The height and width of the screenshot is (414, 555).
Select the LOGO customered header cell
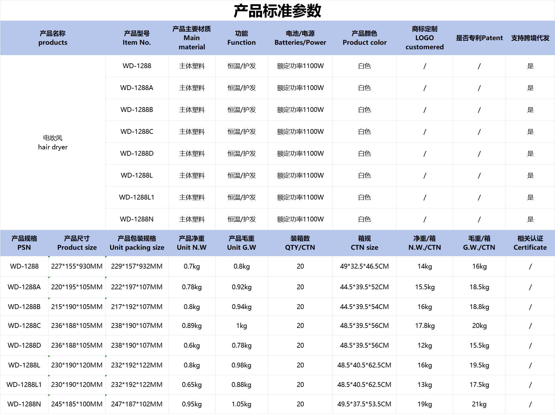click(x=425, y=38)
